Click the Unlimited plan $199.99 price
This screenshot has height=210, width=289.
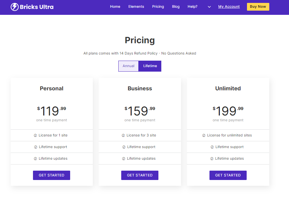coord(228,111)
